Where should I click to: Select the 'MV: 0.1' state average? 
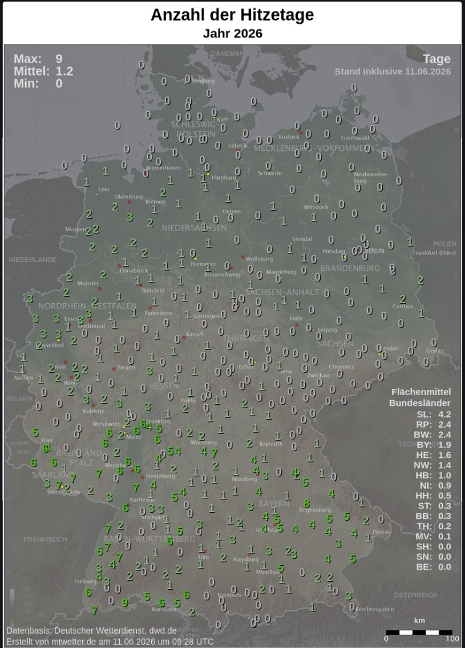point(433,537)
